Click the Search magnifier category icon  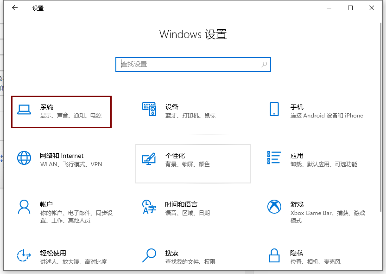click(149, 255)
